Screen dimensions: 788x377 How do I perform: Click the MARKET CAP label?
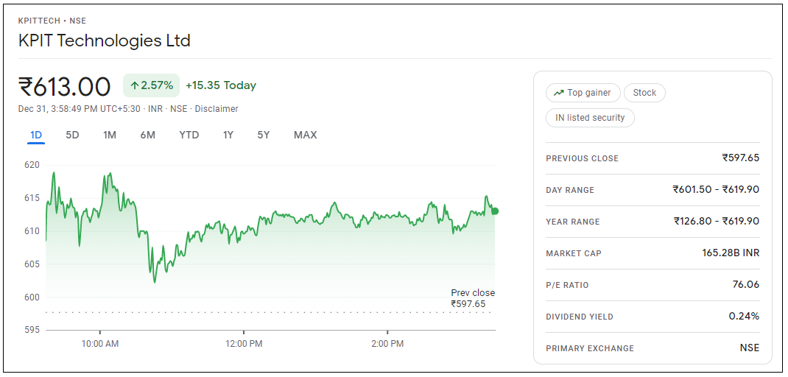574,253
